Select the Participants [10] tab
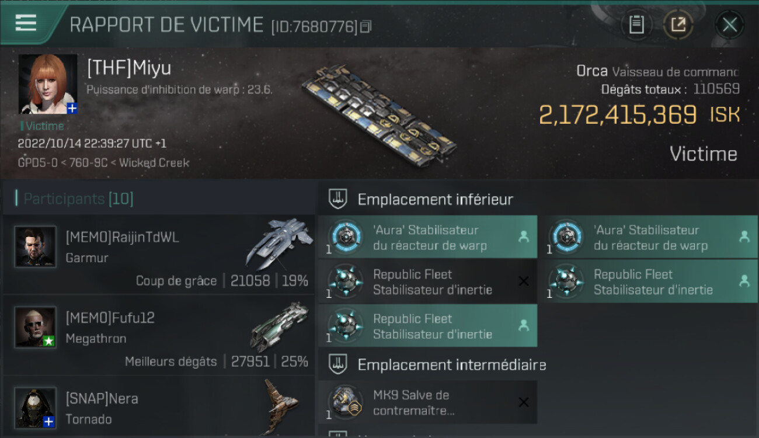 (78, 199)
